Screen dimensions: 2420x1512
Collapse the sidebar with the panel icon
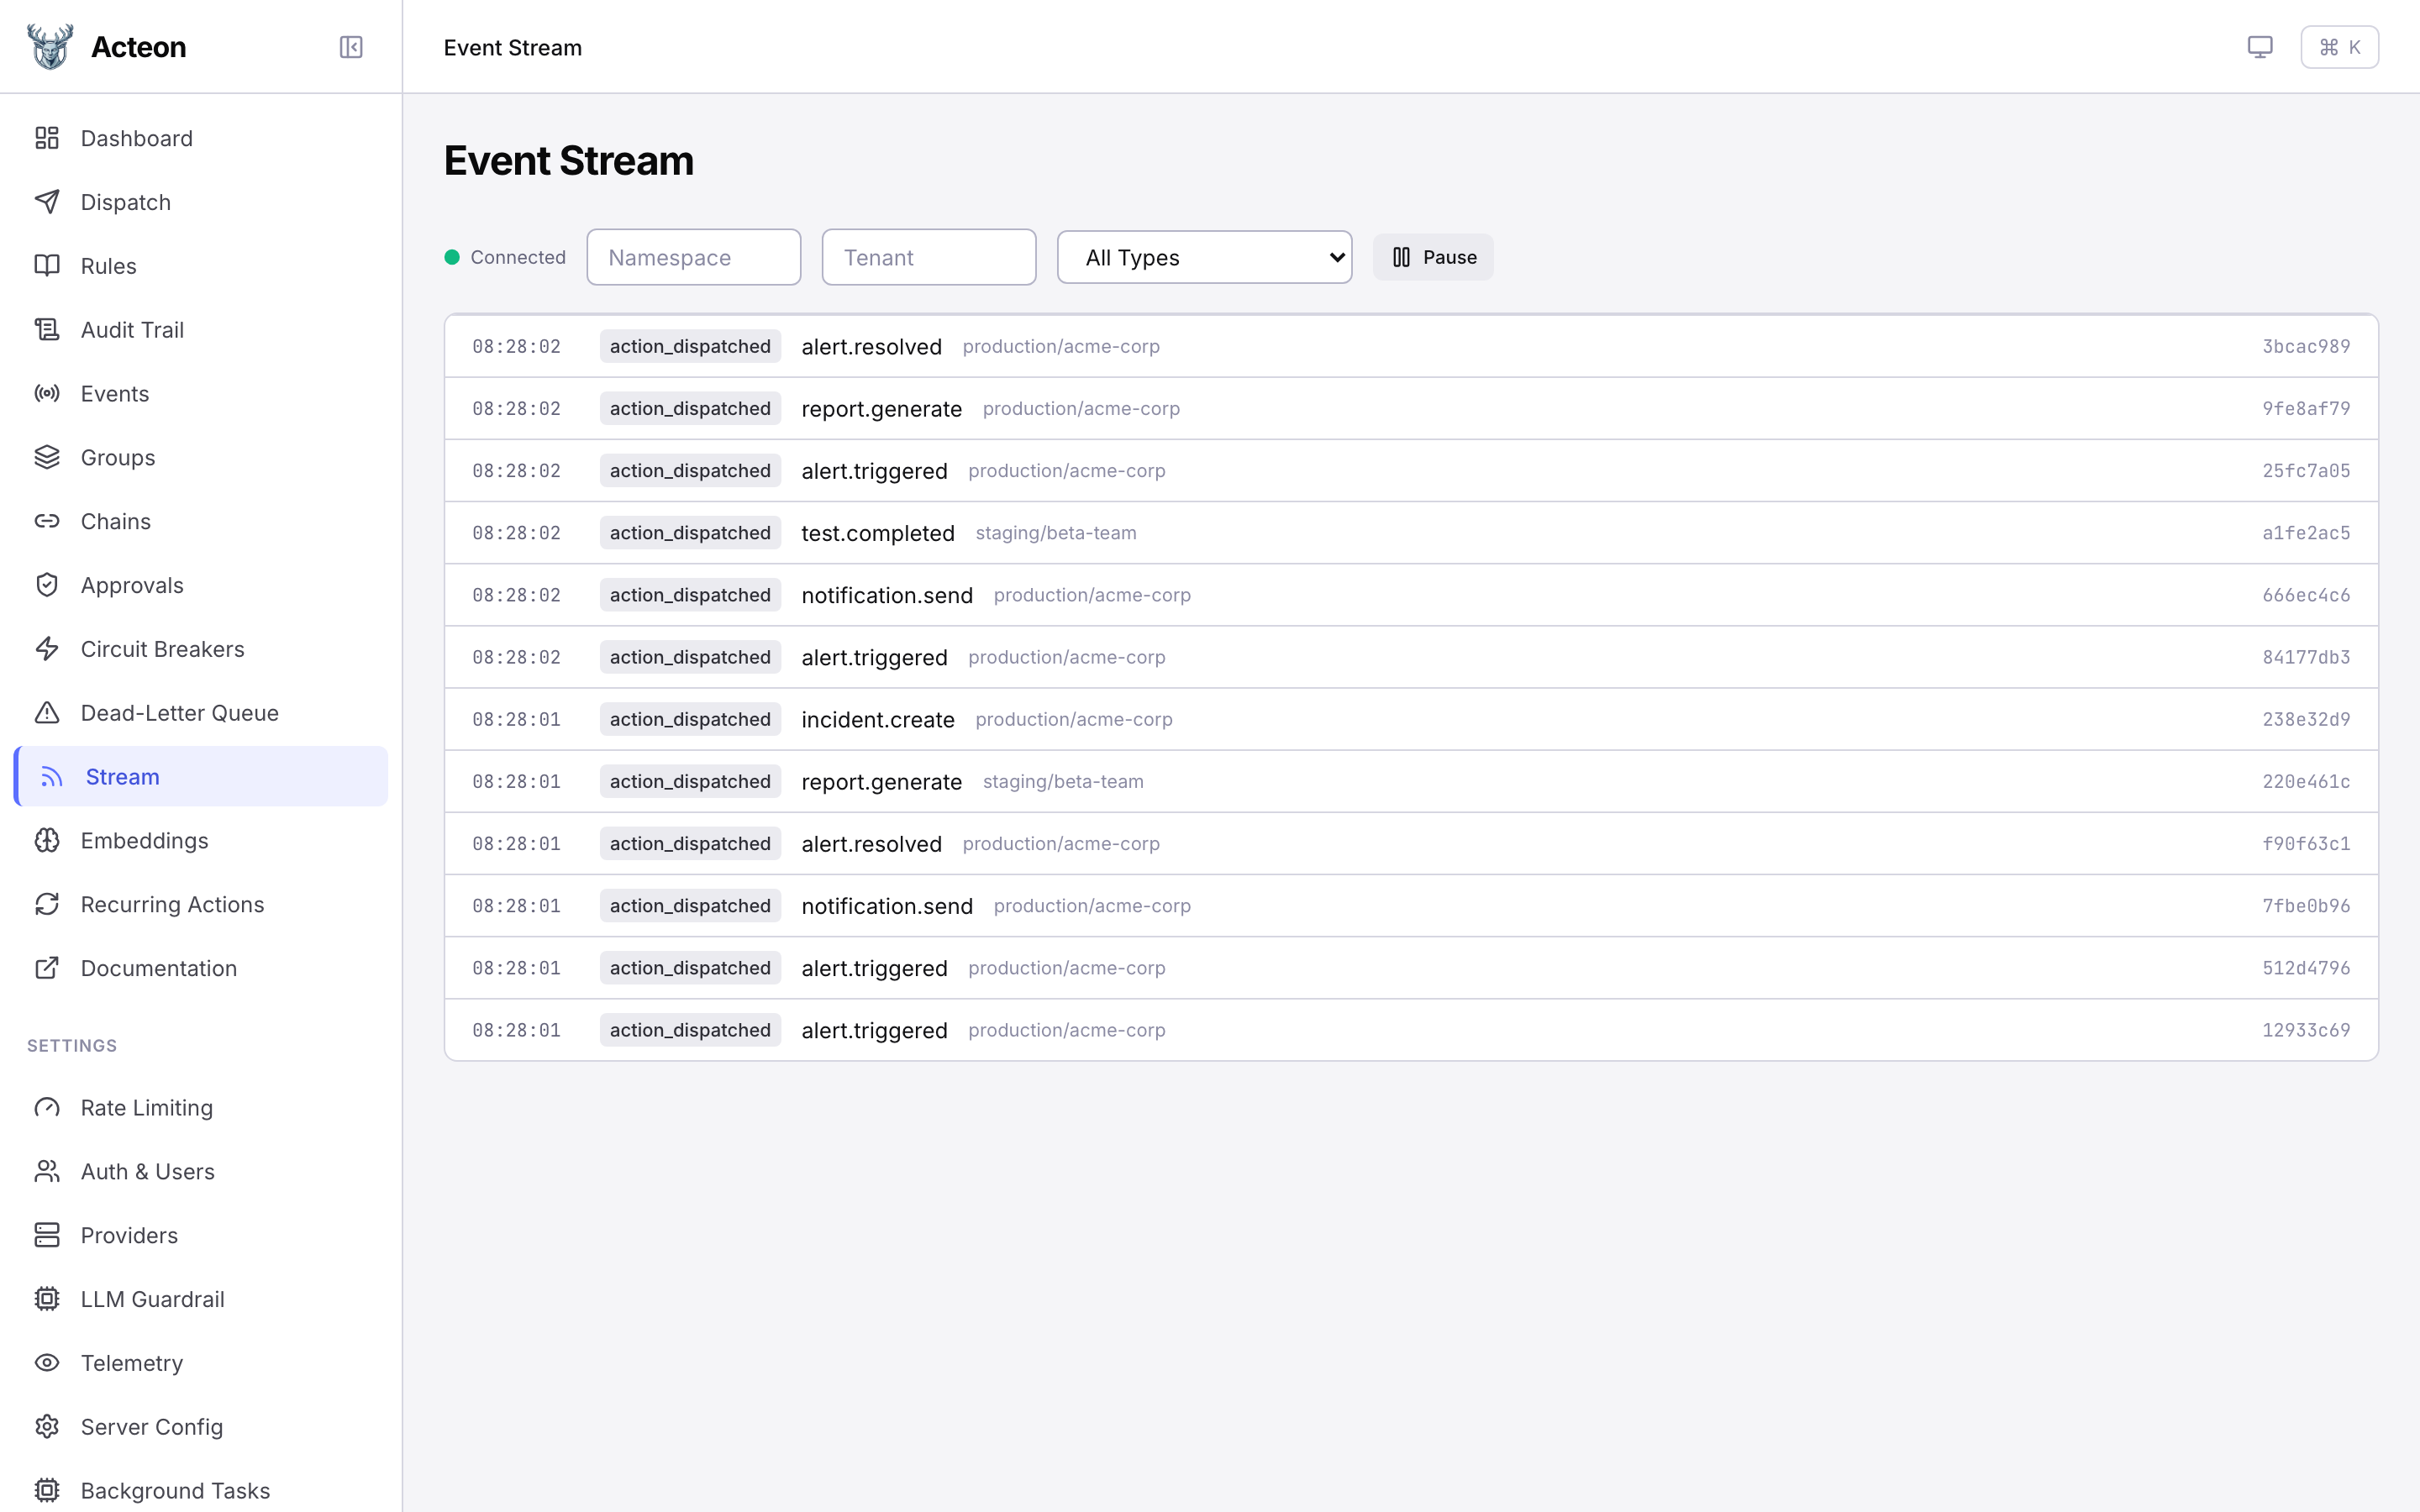351,47
